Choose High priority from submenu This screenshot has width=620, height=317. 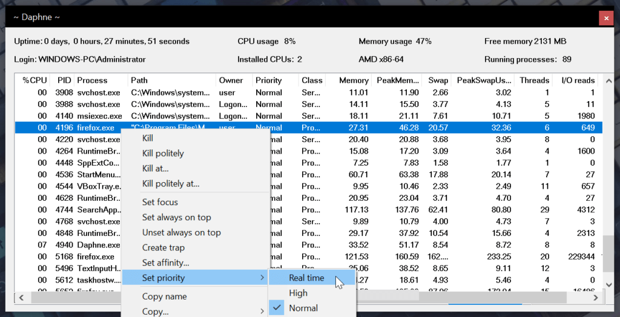point(298,293)
